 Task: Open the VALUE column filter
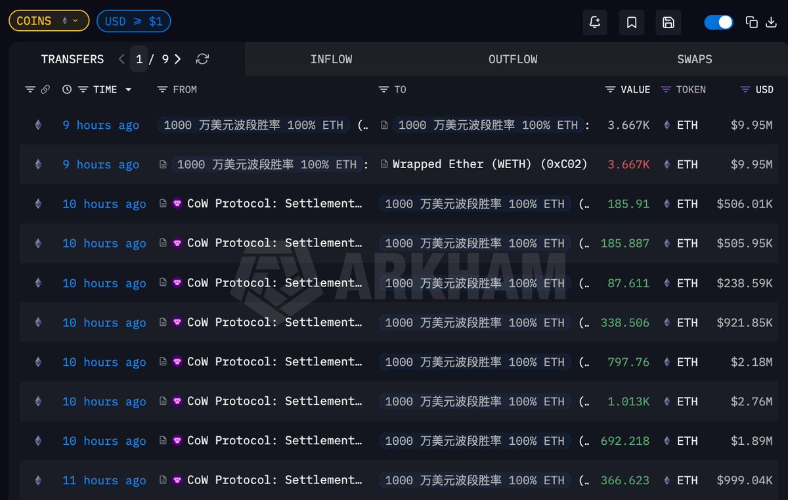611,89
